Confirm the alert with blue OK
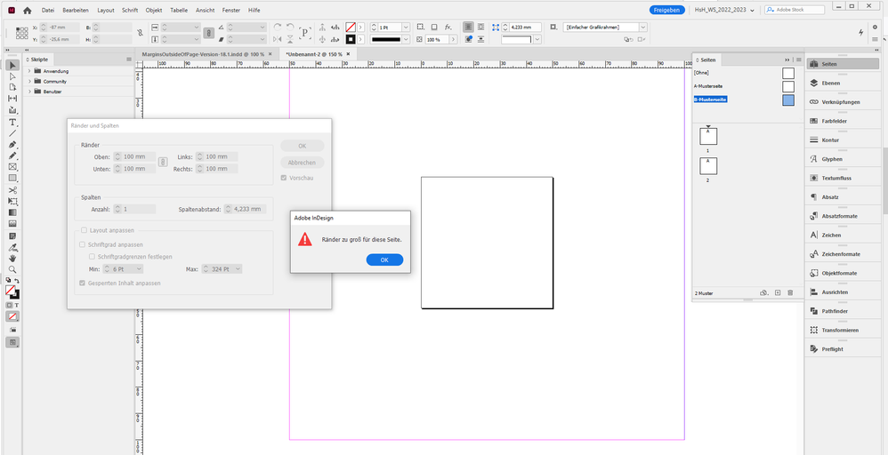888x455 pixels. (384, 259)
